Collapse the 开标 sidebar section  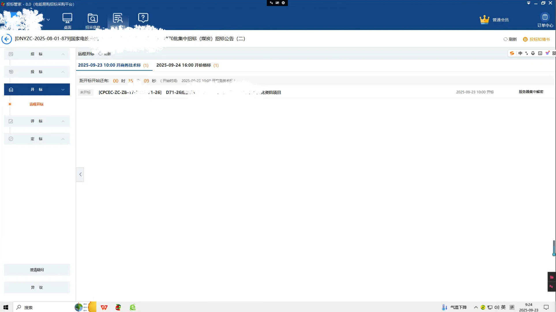pos(37,90)
